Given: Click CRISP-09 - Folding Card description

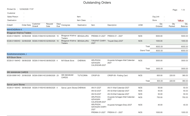Looking at the screenshot, I should pyautogui.click(x=118, y=75).
